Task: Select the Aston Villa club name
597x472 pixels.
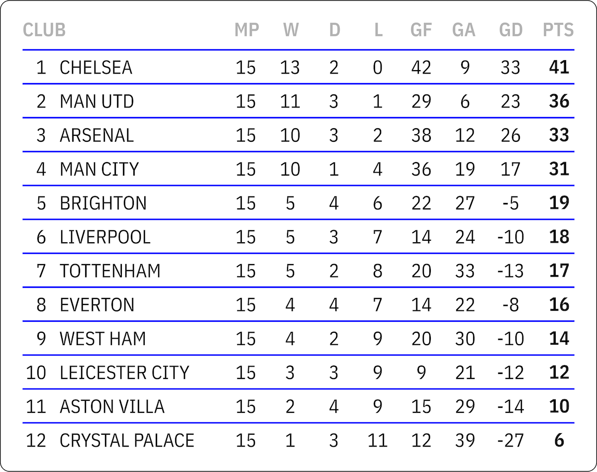Action: click(112, 407)
